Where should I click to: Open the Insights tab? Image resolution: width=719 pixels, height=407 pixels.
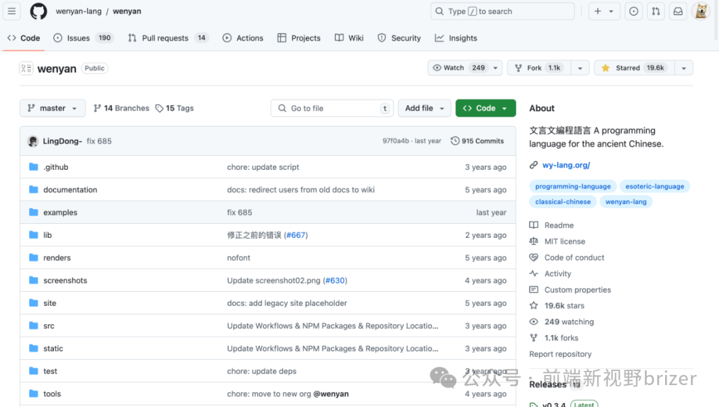[x=456, y=38]
